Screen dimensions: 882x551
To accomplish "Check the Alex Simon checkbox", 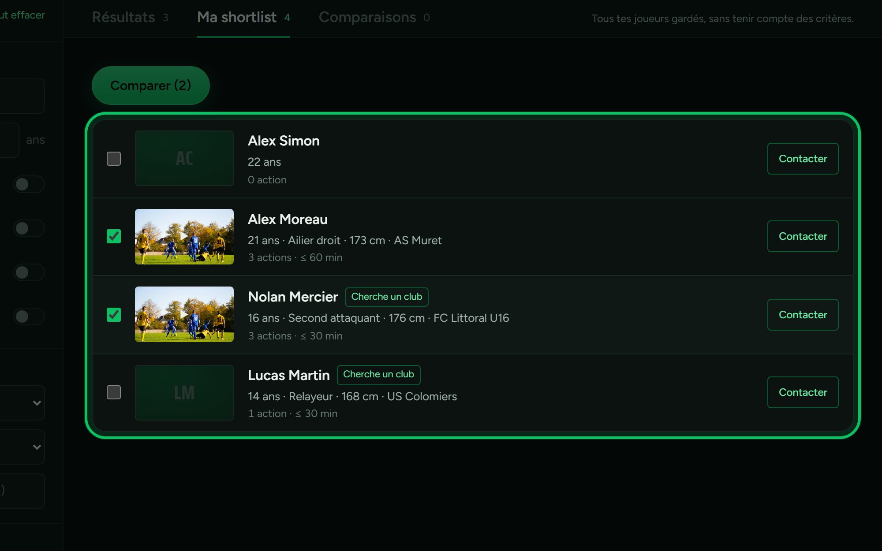I will [114, 159].
